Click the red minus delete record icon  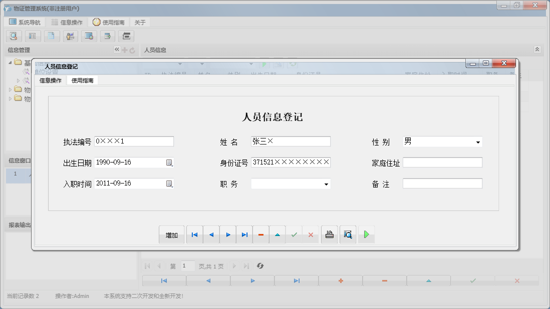pos(261,234)
